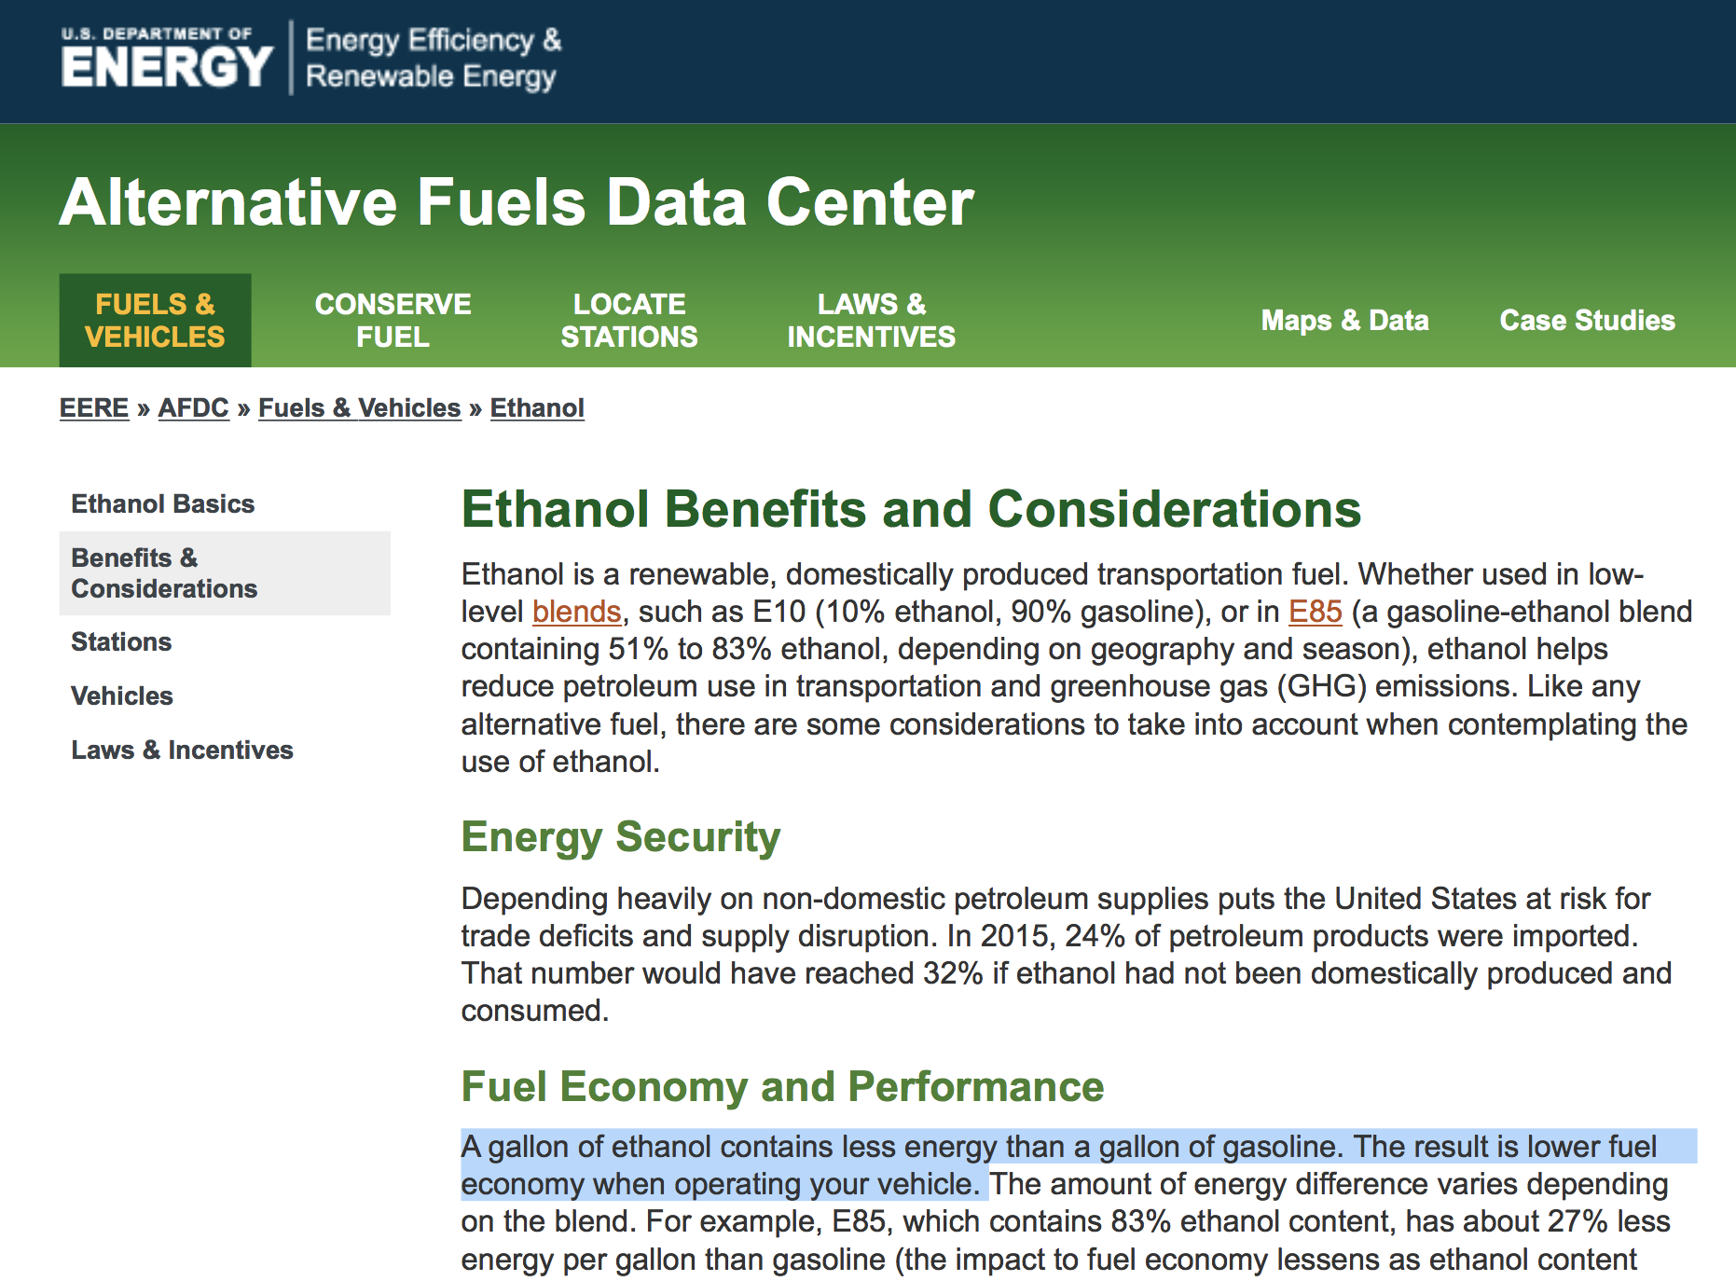Click the Energy Efficiency & Renewable Energy logo text
The height and width of the screenshot is (1281, 1736).
434,58
